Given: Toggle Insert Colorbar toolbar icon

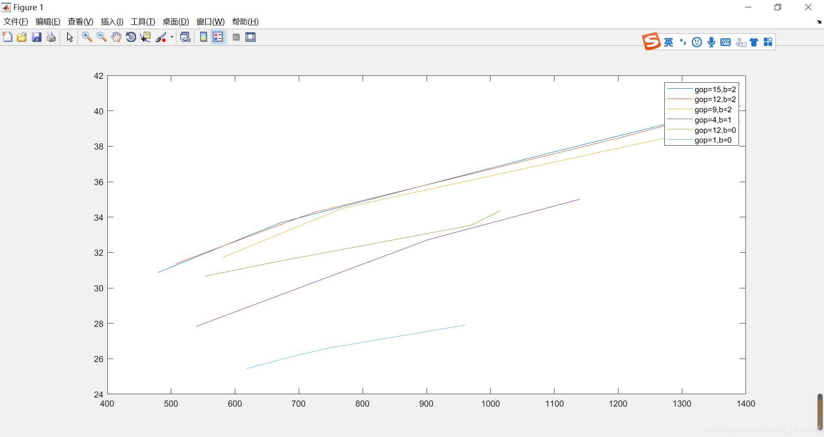Looking at the screenshot, I should point(203,37).
